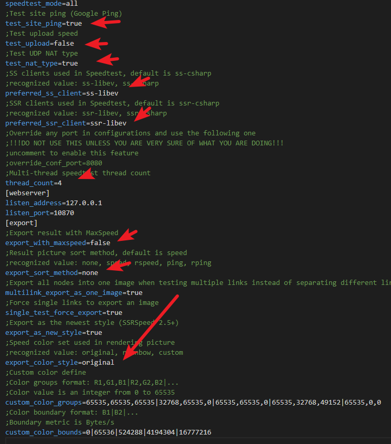
Task: Click the all value of speedtest_mode
Action: [72, 4]
